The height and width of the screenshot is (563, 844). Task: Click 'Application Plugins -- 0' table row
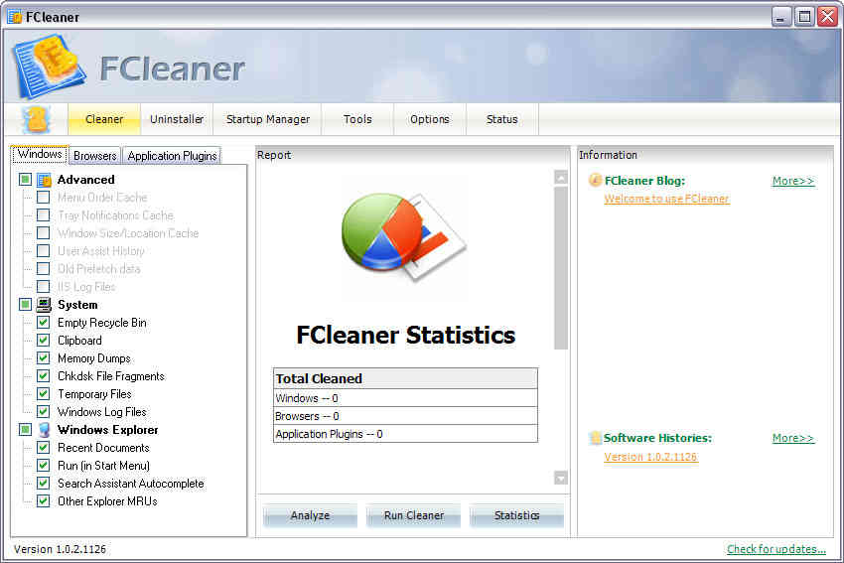pyautogui.click(x=405, y=434)
